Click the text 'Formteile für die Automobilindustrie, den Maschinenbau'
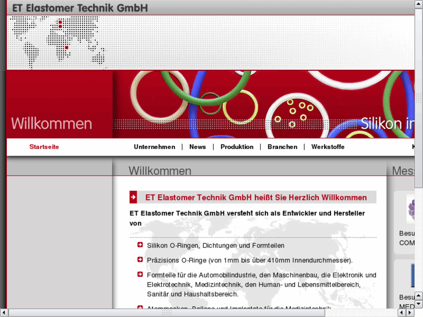Viewport: 423px width, 317px height. pyautogui.click(x=232, y=275)
